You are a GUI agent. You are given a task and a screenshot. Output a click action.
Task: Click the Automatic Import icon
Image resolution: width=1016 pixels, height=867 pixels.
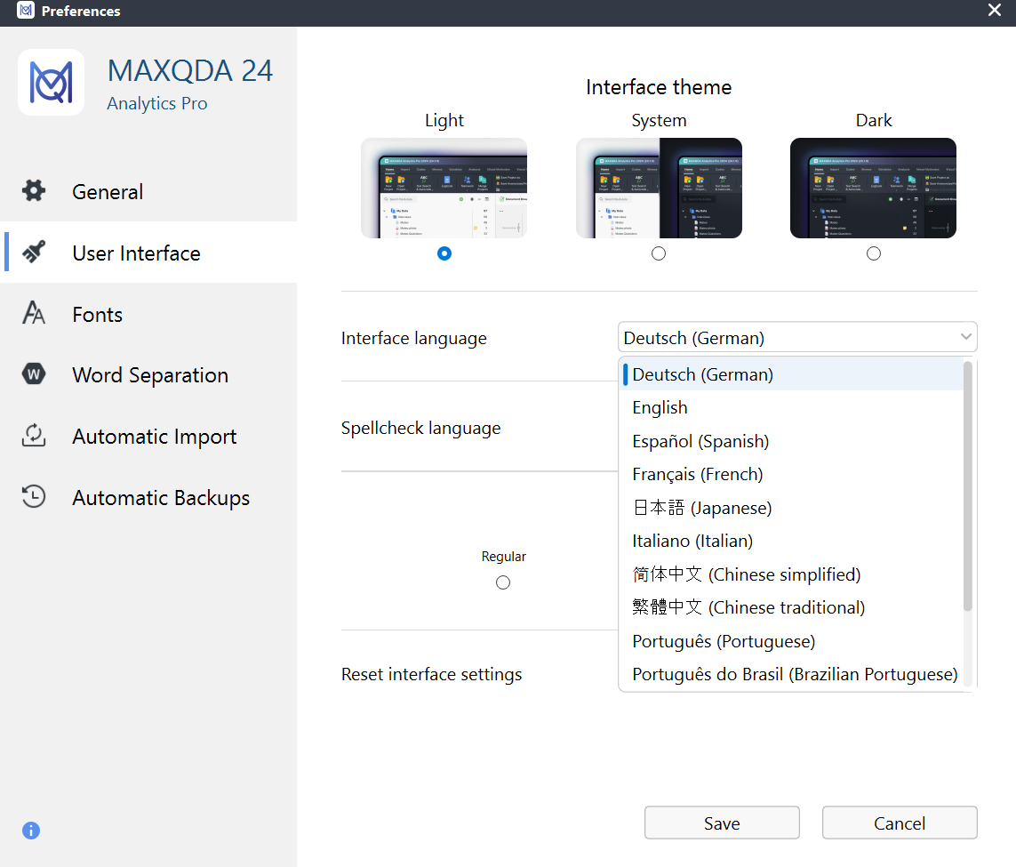click(34, 436)
